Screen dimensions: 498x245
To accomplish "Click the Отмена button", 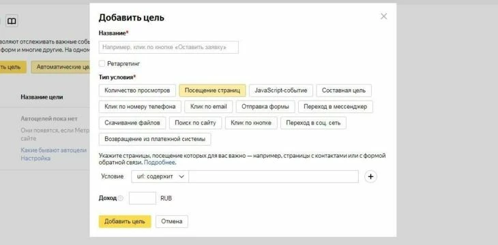I will (171, 222).
